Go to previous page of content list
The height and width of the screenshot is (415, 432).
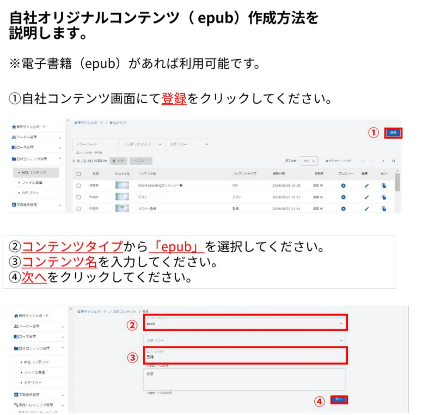pyautogui.click(x=373, y=161)
